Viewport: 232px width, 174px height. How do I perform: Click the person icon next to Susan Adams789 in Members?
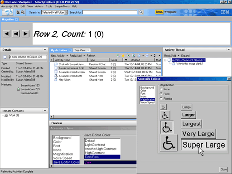click(x=19, y=89)
